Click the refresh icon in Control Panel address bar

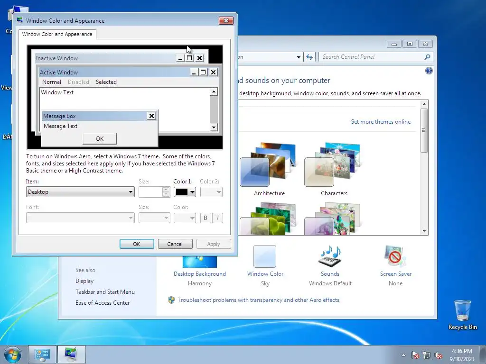(309, 57)
